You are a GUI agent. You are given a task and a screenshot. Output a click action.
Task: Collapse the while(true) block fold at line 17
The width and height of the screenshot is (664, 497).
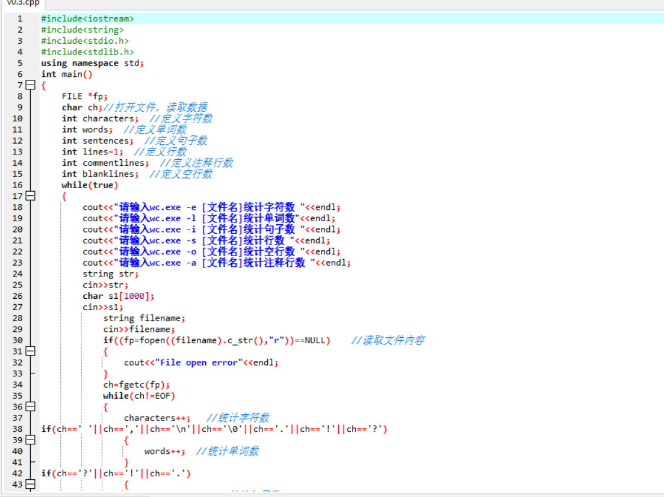(x=30, y=196)
